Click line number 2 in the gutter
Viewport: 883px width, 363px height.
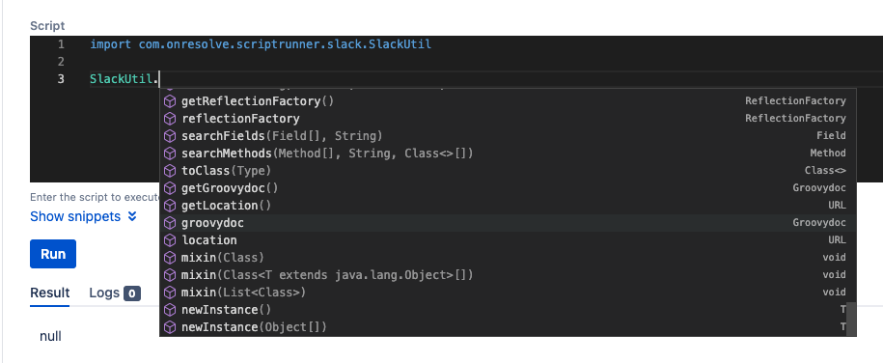click(61, 62)
